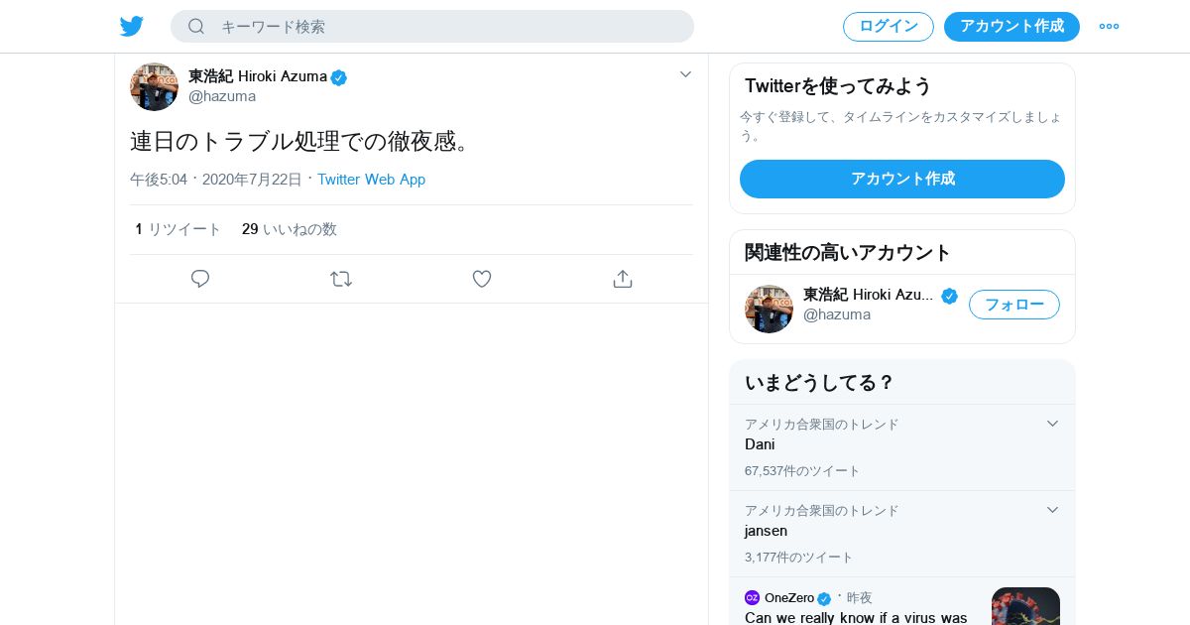
Task: Reply to the tweet via speech bubble icon
Action: [200, 279]
